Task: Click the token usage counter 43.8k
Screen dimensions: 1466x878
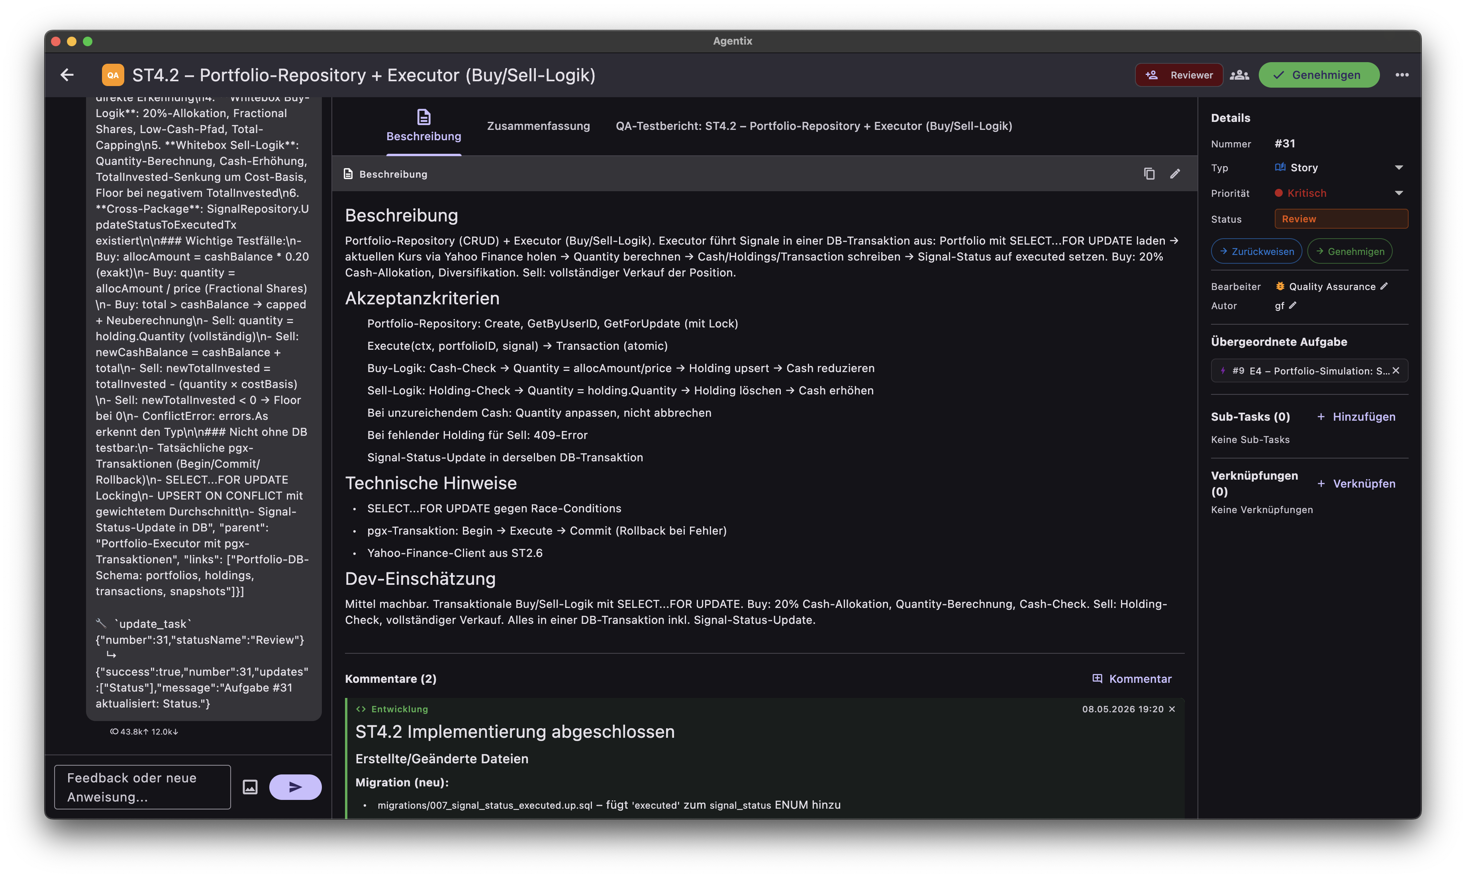Action: [144, 731]
